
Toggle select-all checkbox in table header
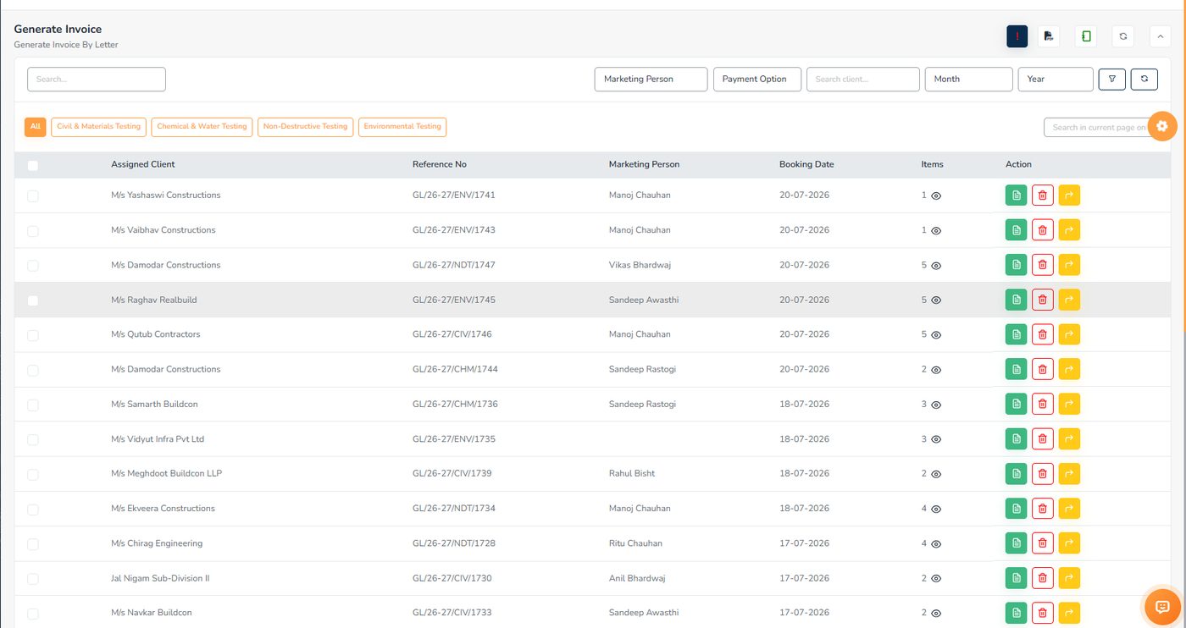(x=33, y=166)
